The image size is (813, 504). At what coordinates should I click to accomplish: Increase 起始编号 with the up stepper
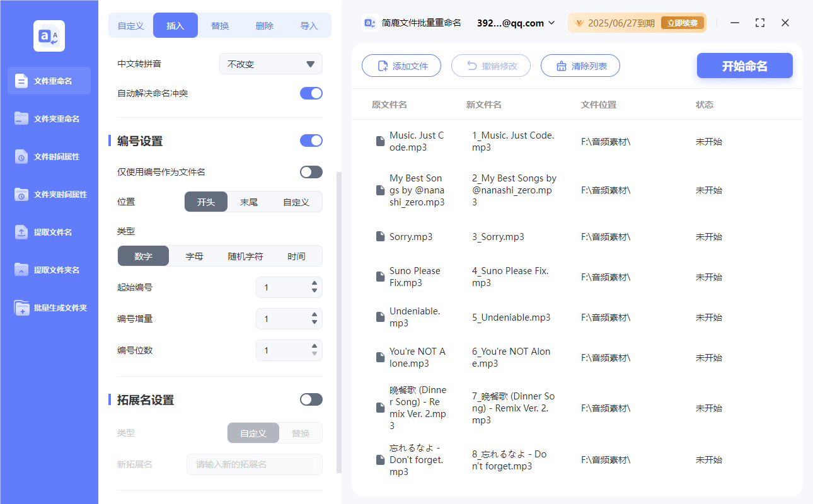[x=314, y=284]
